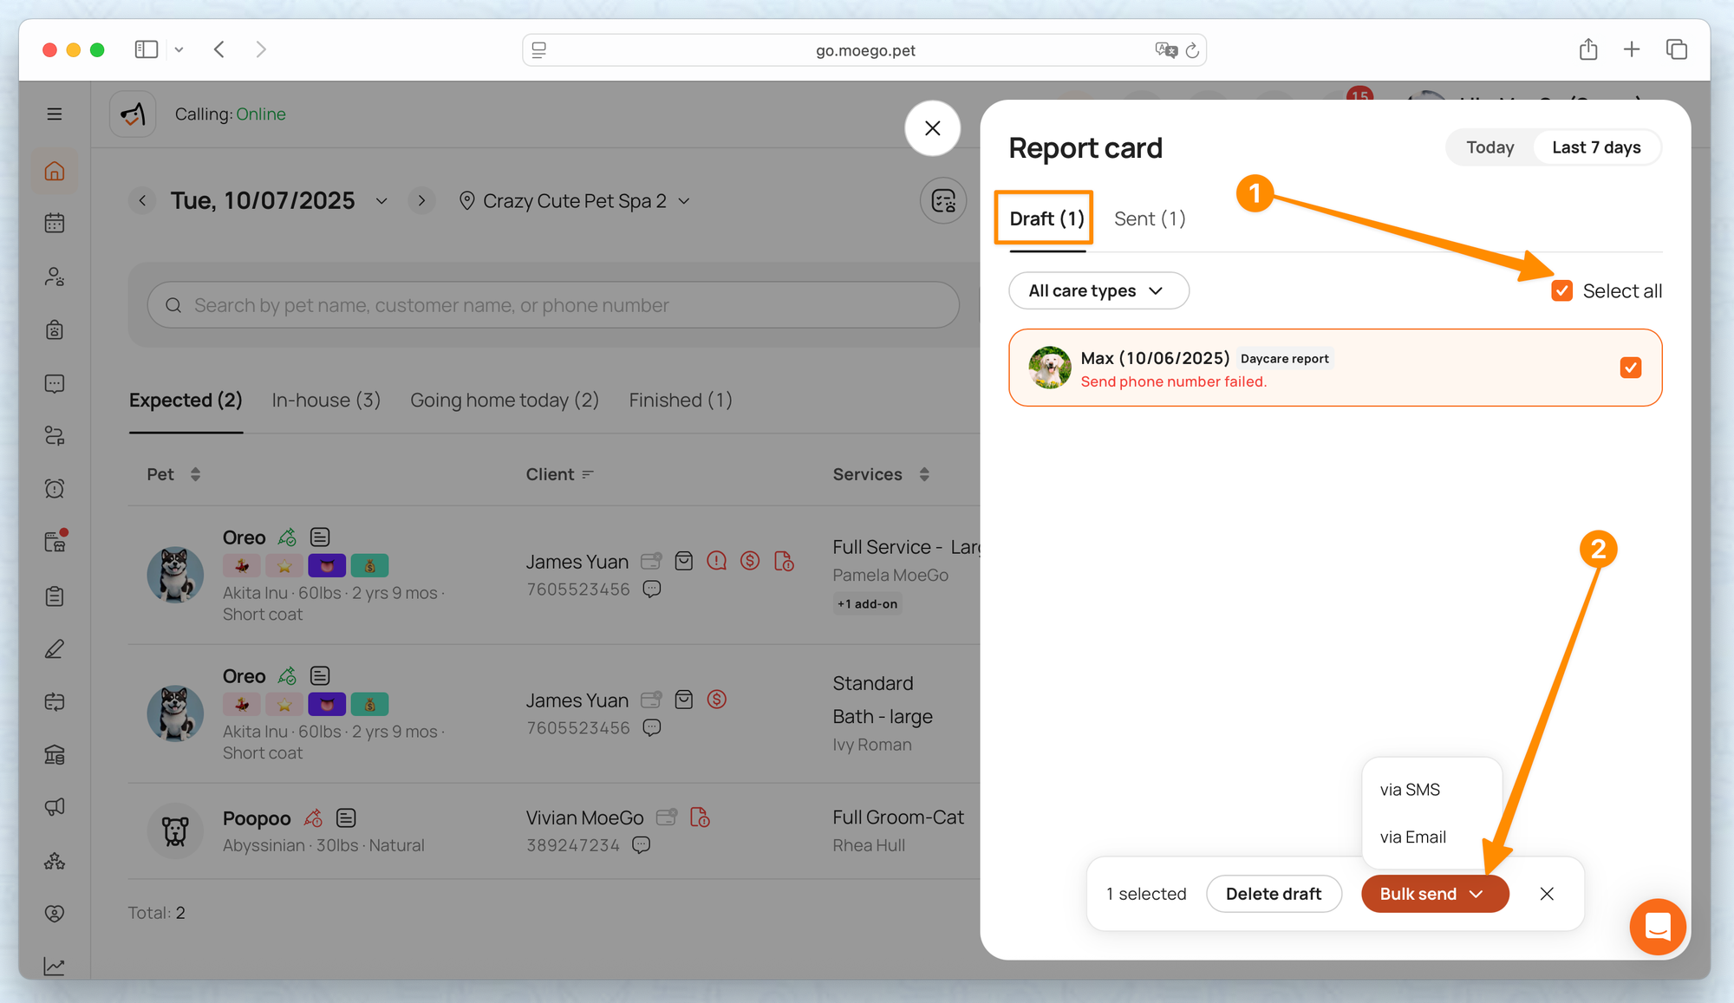Uncheck Max daycare report checkbox
Viewport: 1734px width, 1003px height.
(1630, 368)
